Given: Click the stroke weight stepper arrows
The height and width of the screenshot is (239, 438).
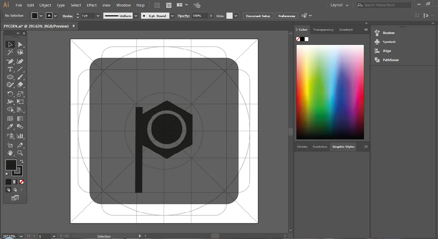Looking at the screenshot, I should tap(77, 16).
